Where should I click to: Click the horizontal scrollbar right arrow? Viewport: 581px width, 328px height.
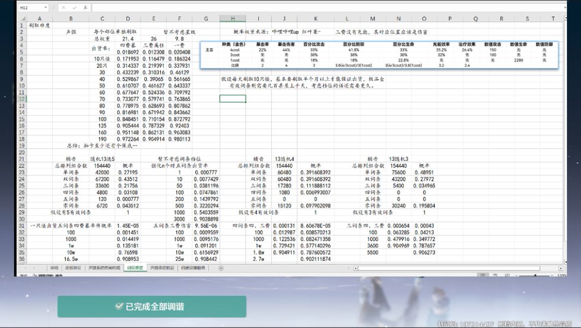[561, 268]
